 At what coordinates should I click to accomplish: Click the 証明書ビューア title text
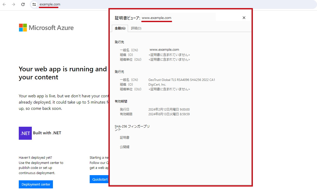pos(127,18)
